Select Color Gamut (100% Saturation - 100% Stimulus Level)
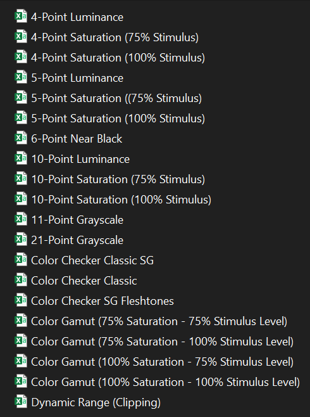310x417 pixels. [165, 382]
